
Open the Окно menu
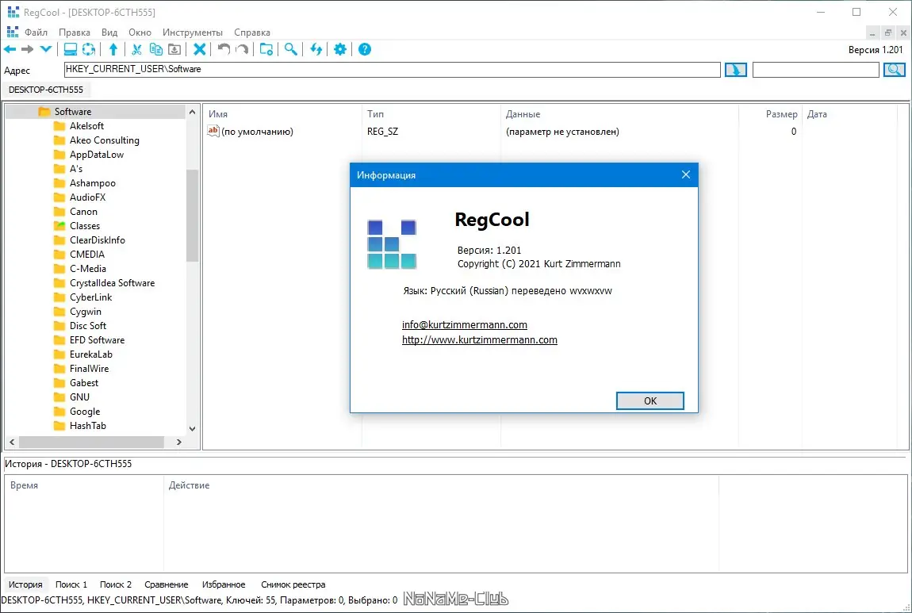(x=140, y=33)
